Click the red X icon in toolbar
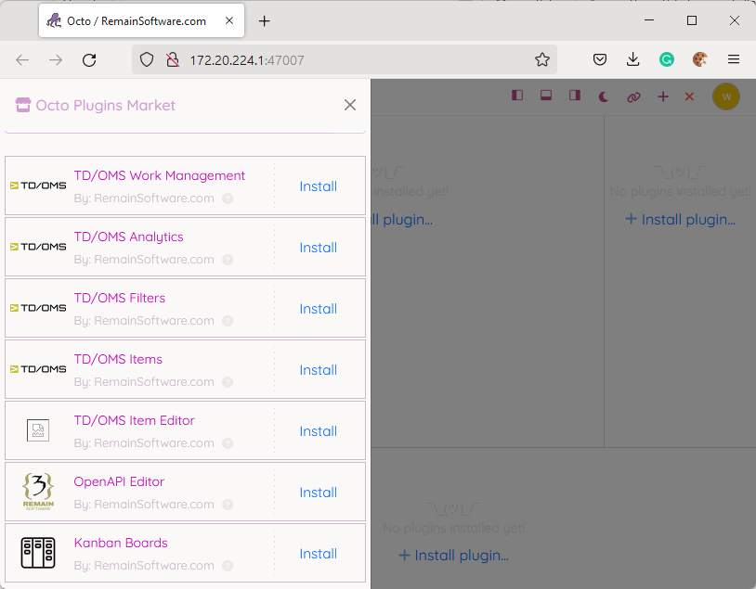This screenshot has height=589, width=756. (689, 96)
